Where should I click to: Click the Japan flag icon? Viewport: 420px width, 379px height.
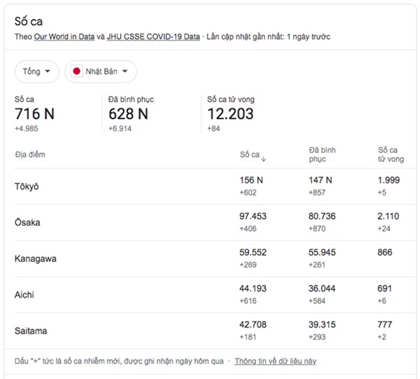tap(77, 71)
